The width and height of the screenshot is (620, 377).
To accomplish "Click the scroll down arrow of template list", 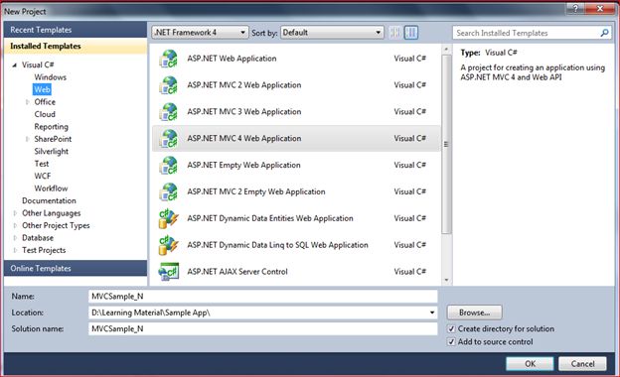I will coord(446,280).
